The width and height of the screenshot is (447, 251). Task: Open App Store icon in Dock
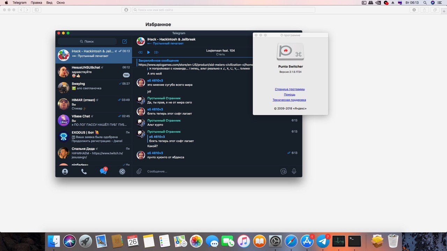coord(307,241)
